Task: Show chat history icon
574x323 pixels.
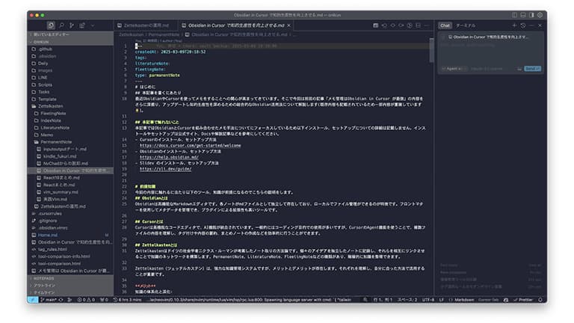Action: point(523,25)
